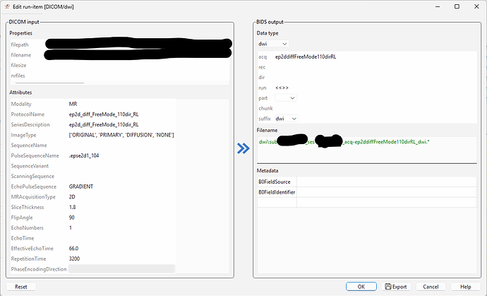Click the empty metadata key cell
The width and height of the screenshot is (487, 296).
tap(277, 203)
